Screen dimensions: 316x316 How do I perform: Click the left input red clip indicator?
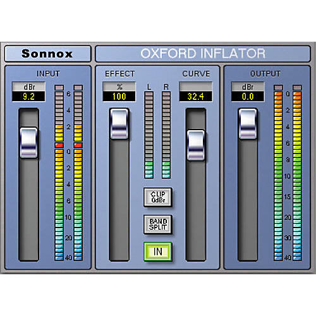point(59,145)
